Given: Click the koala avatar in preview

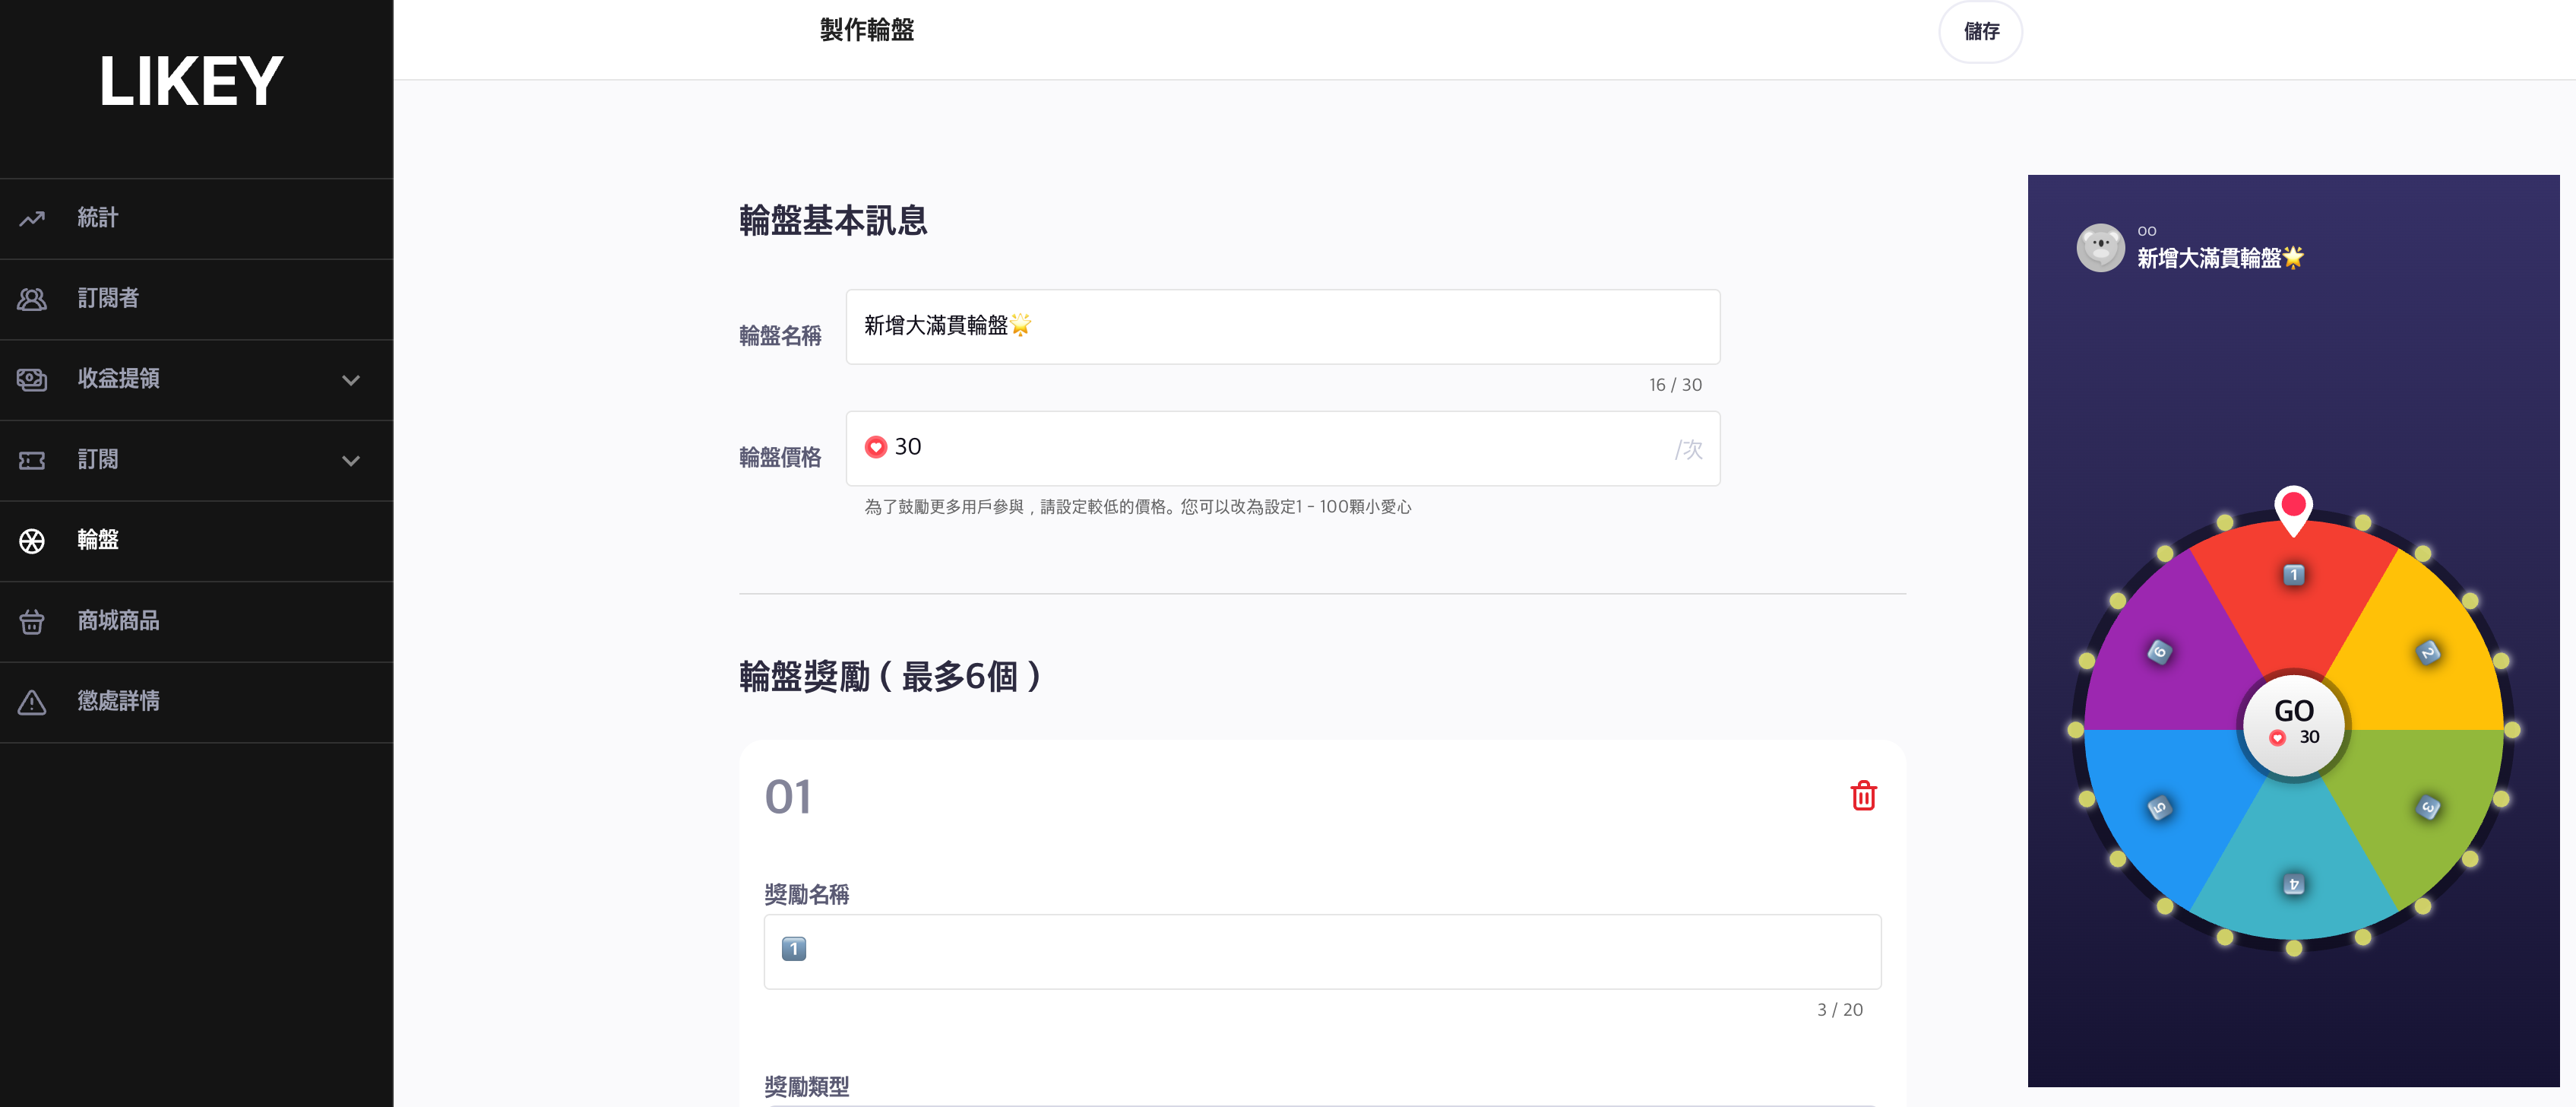Looking at the screenshot, I should (2100, 247).
